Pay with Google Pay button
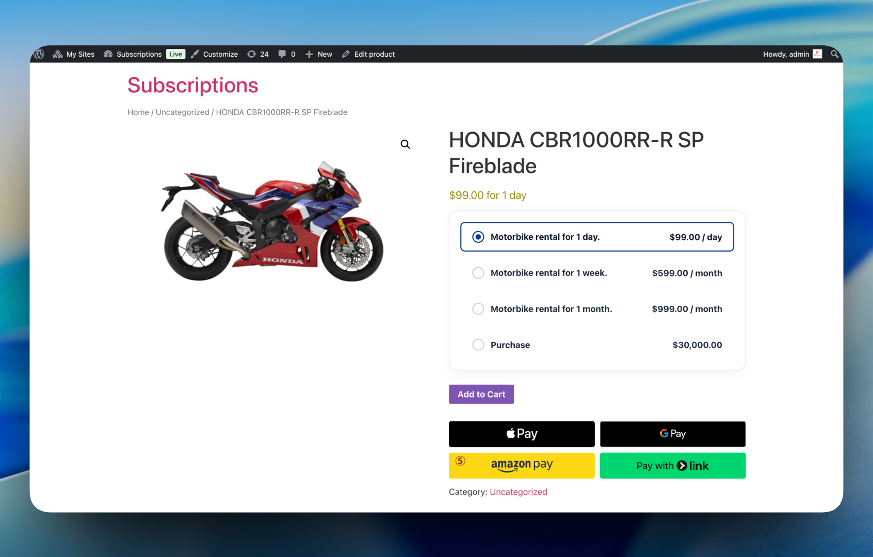 [x=673, y=434]
